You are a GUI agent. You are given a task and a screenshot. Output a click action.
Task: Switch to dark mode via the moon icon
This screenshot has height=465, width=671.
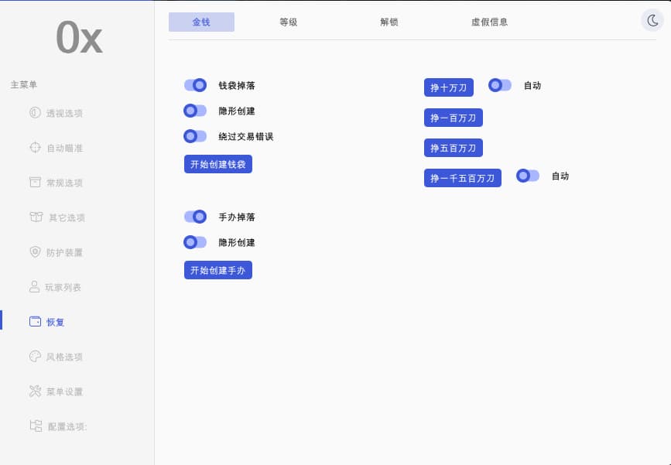coord(652,20)
